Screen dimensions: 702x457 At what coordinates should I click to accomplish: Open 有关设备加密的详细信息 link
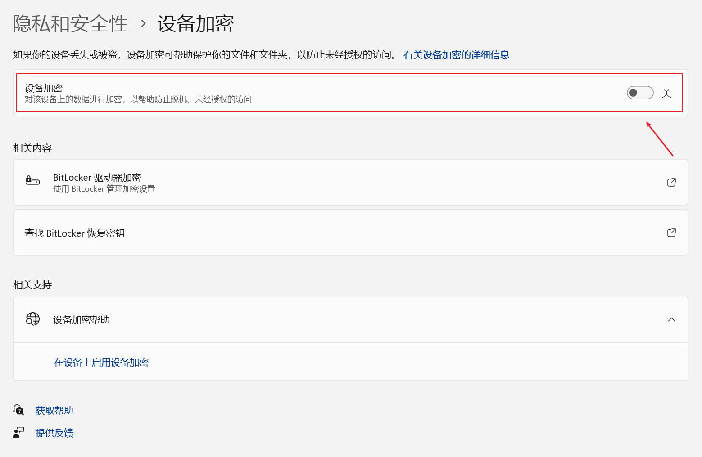(x=456, y=54)
